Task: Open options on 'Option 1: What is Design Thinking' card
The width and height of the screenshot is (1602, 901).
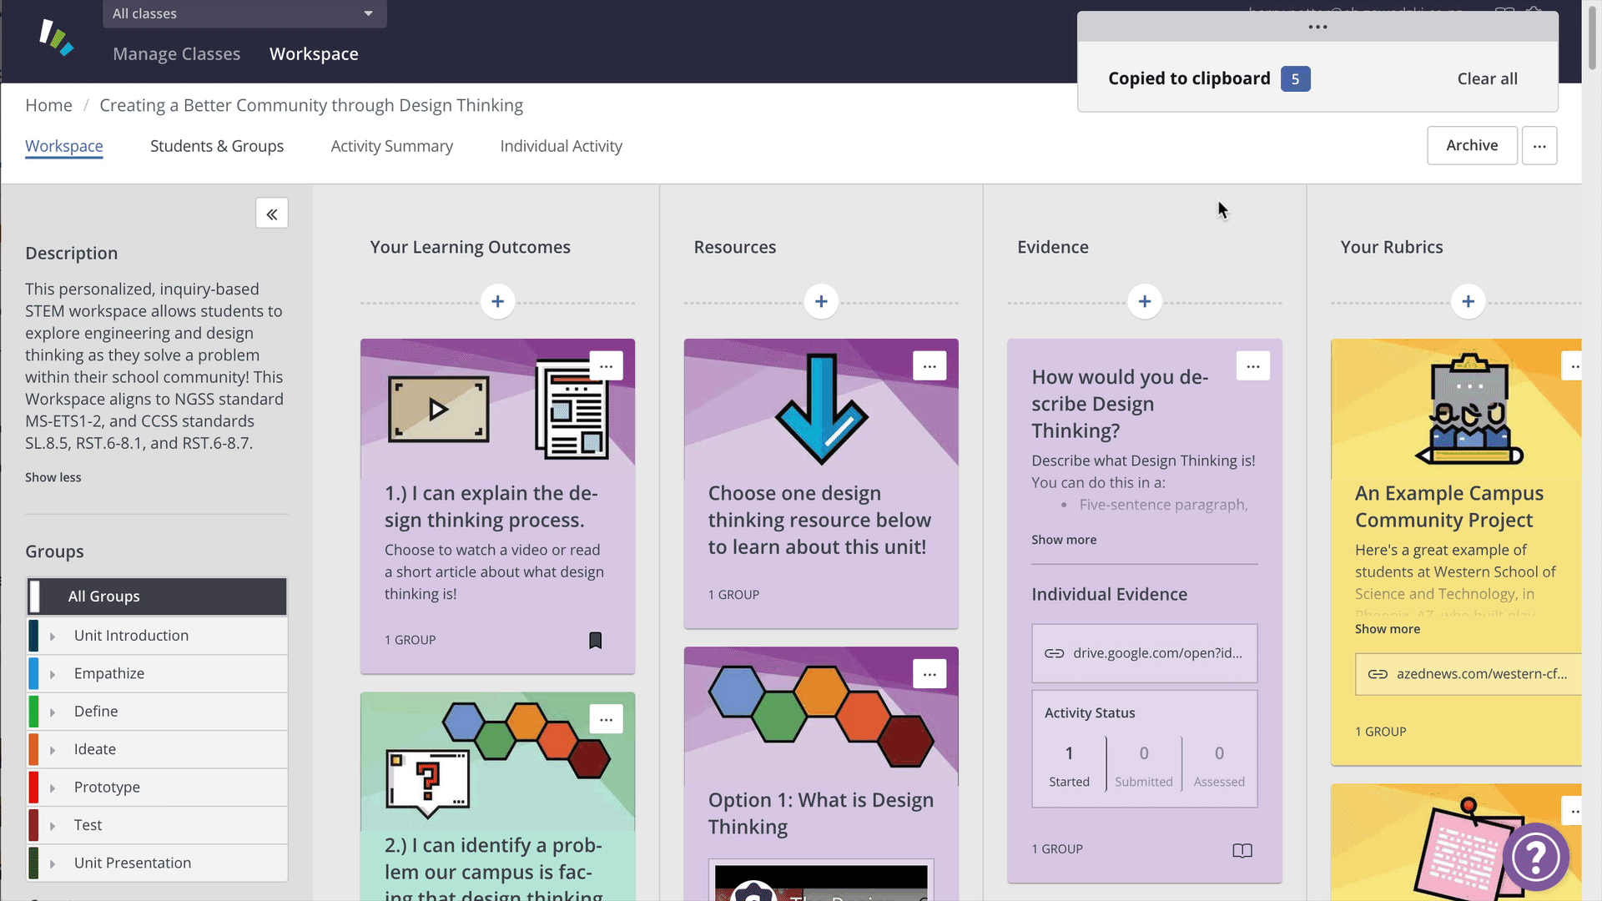Action: pyautogui.click(x=929, y=674)
